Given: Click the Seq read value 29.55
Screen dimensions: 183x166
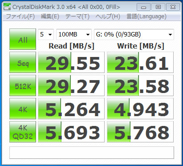Looking at the screenshot, I should coord(71,62).
